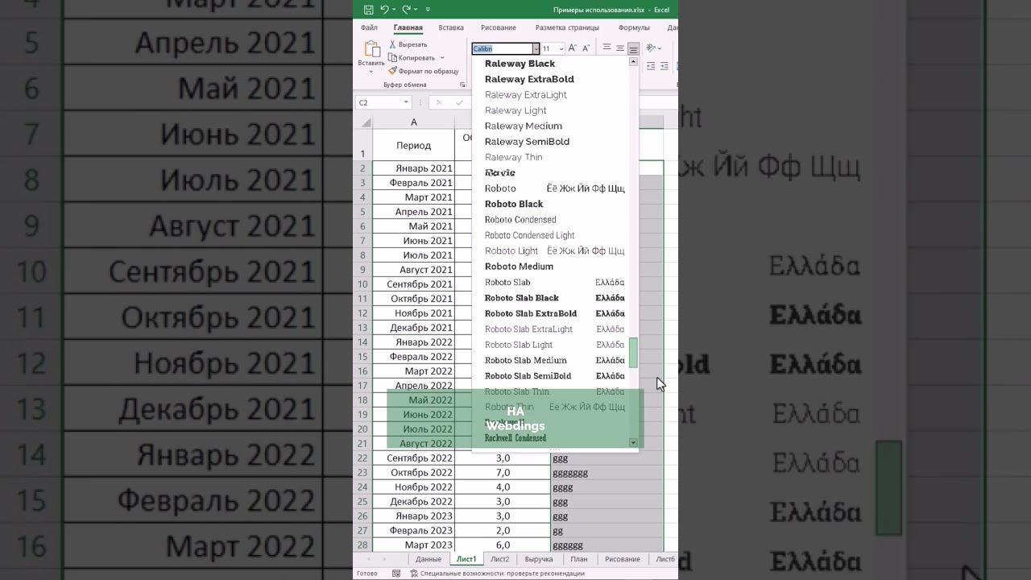Toggle bottom align for the cell
This screenshot has height=580, width=1031.
tap(633, 48)
